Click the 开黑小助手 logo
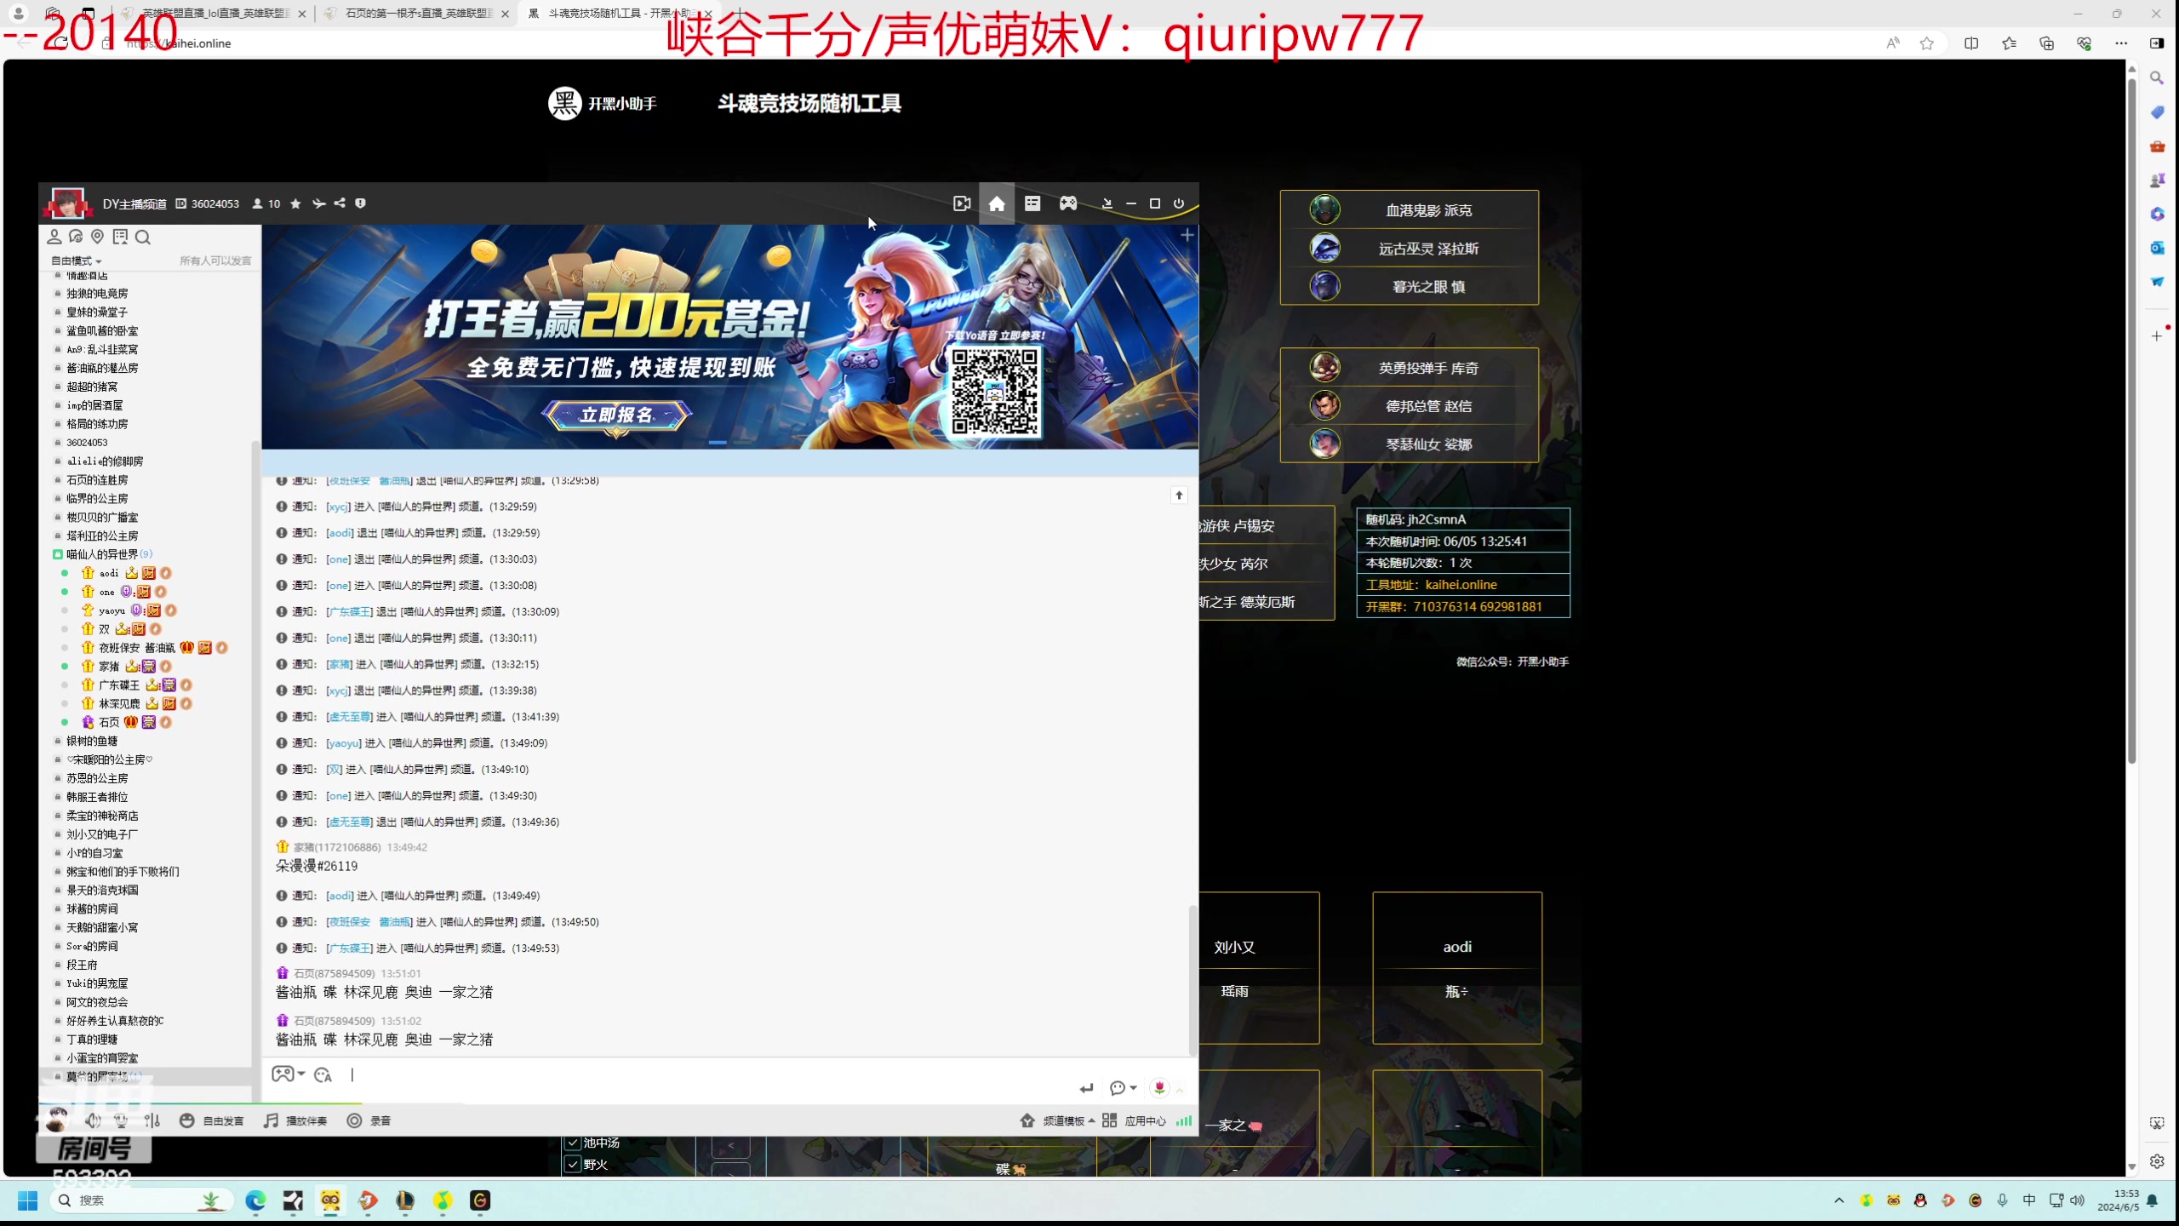 [x=603, y=103]
